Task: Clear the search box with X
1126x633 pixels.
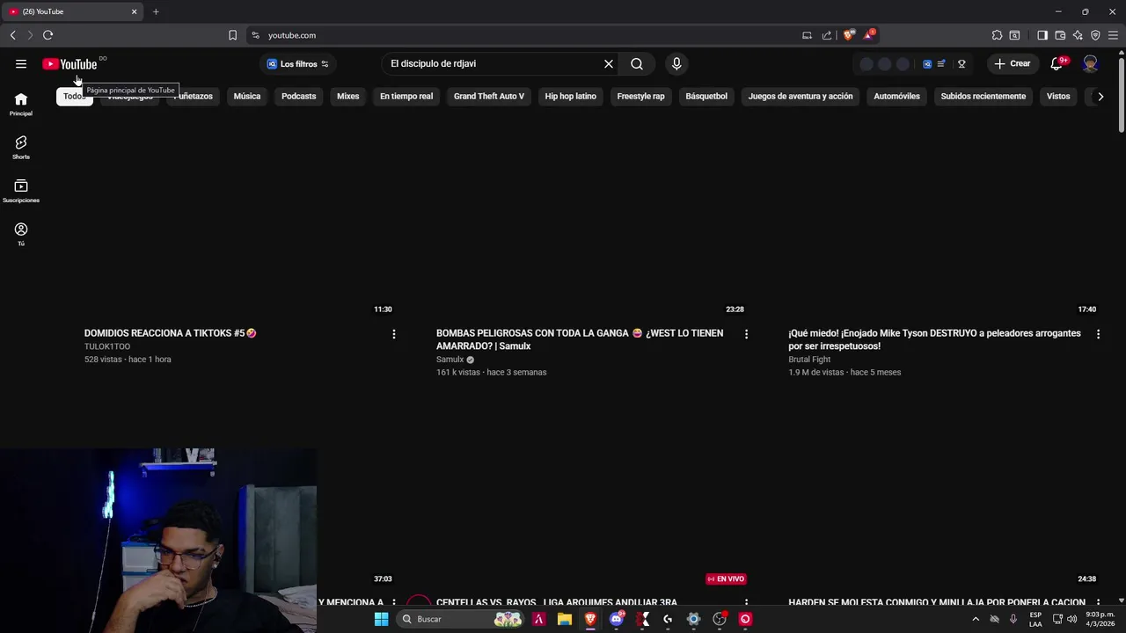Action: 608,63
